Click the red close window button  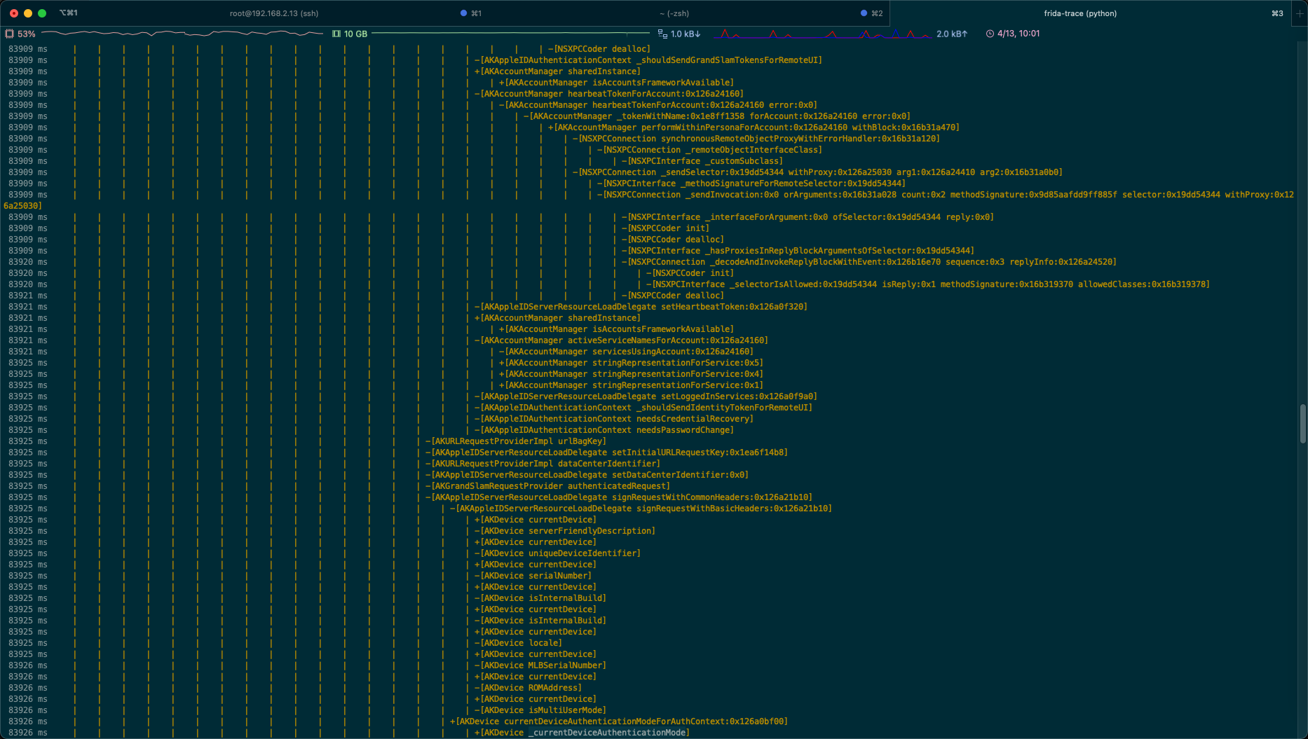pyautogui.click(x=14, y=13)
